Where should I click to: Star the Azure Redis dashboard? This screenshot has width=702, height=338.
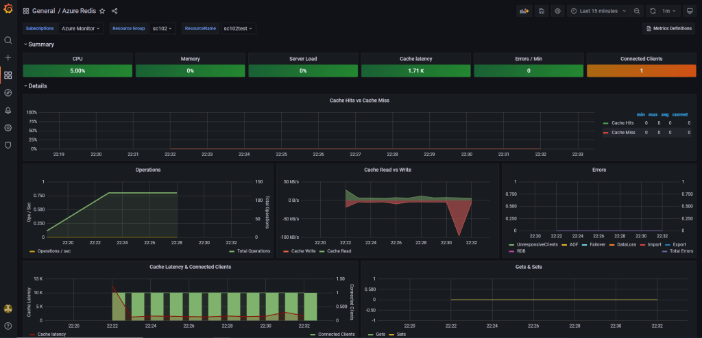point(102,12)
